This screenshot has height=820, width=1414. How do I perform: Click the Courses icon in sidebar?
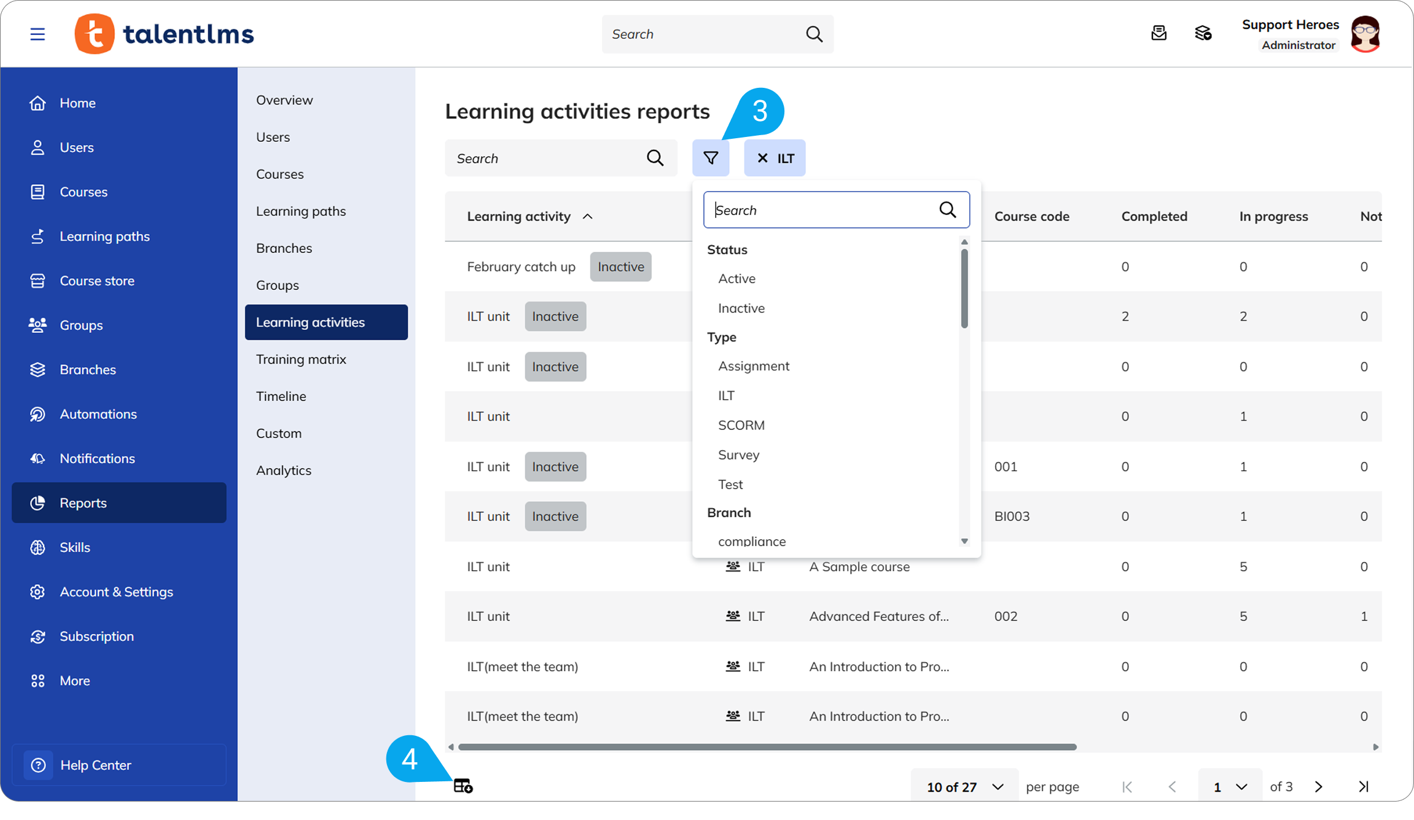tap(37, 192)
